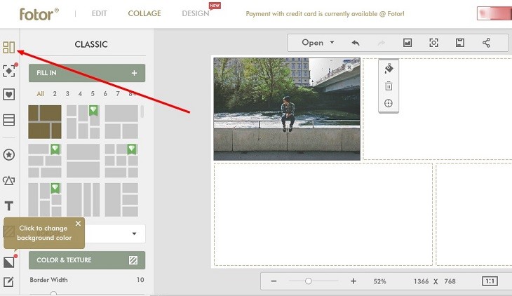Click the canvas height value 768

pyautogui.click(x=450, y=281)
